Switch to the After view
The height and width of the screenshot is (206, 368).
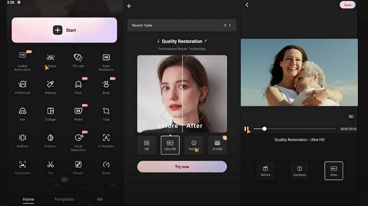click(333, 171)
